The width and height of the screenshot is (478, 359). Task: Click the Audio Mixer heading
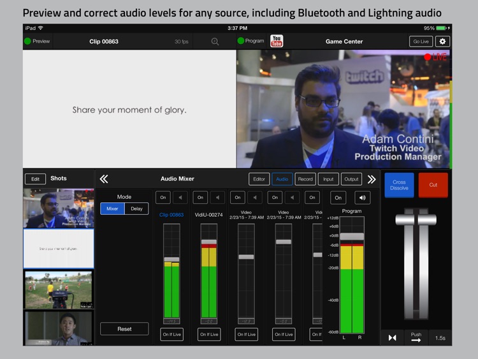[177, 179]
